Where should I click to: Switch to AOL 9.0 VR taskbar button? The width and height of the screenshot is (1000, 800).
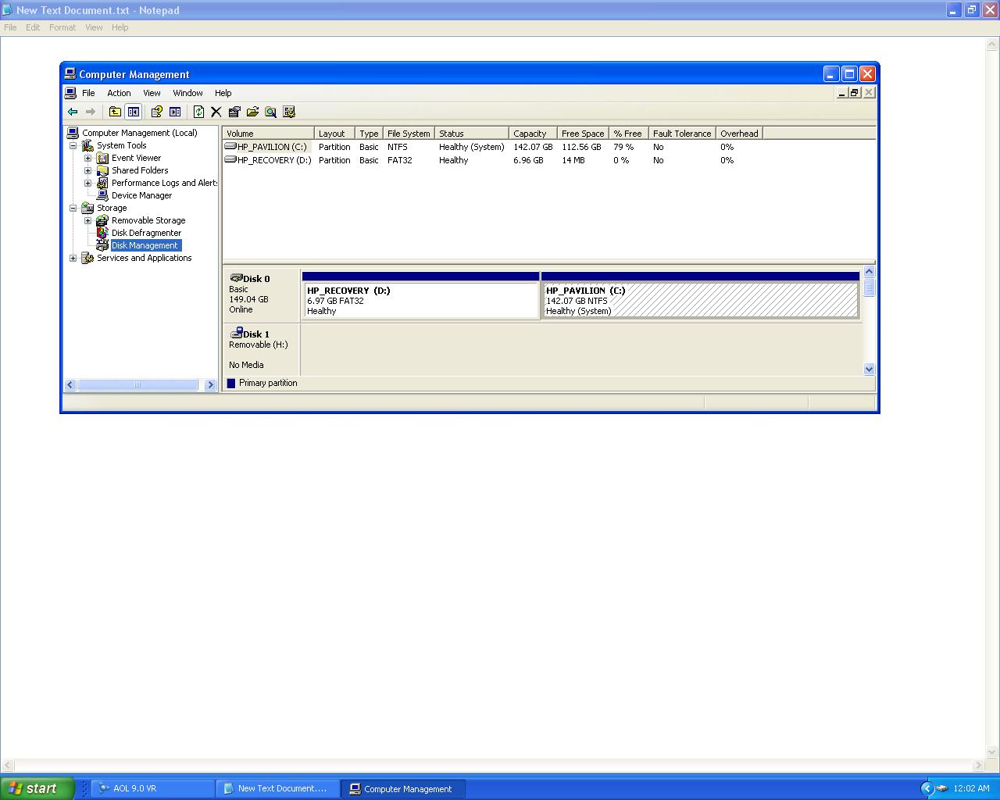click(153, 788)
